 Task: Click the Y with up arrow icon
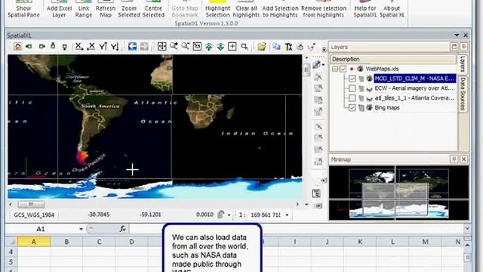pyautogui.click(x=103, y=47)
